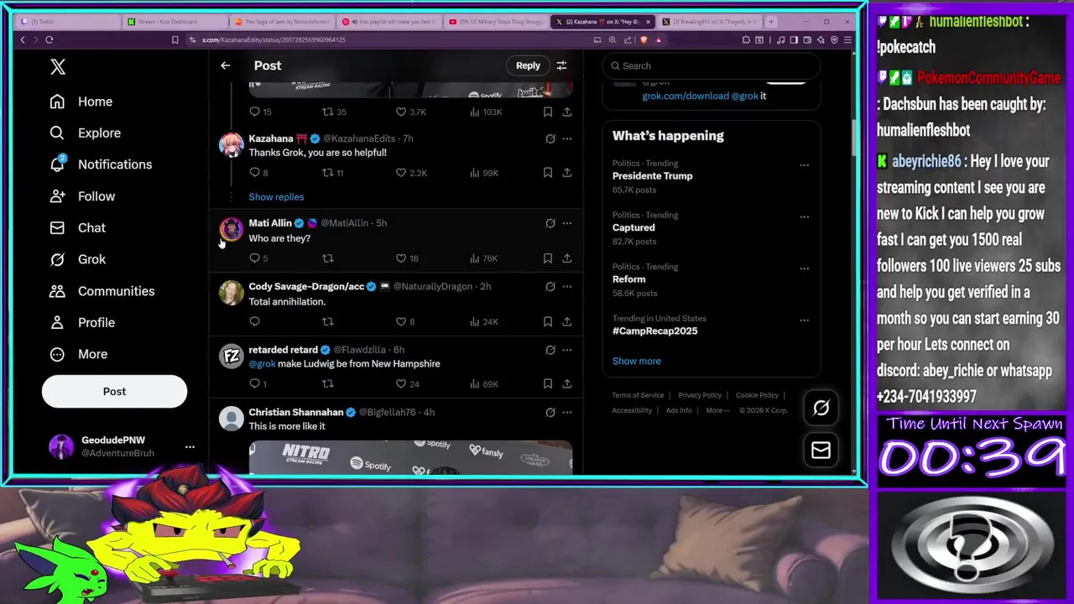Like Mati Allin's post
This screenshot has width=1074, height=604.
click(x=401, y=258)
